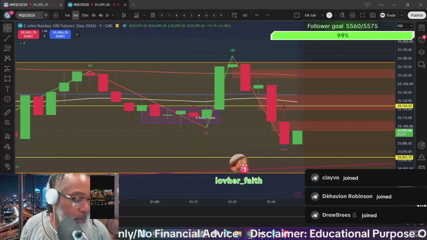
Task: Switch to the 15m timeframe
Action: coord(85,15)
